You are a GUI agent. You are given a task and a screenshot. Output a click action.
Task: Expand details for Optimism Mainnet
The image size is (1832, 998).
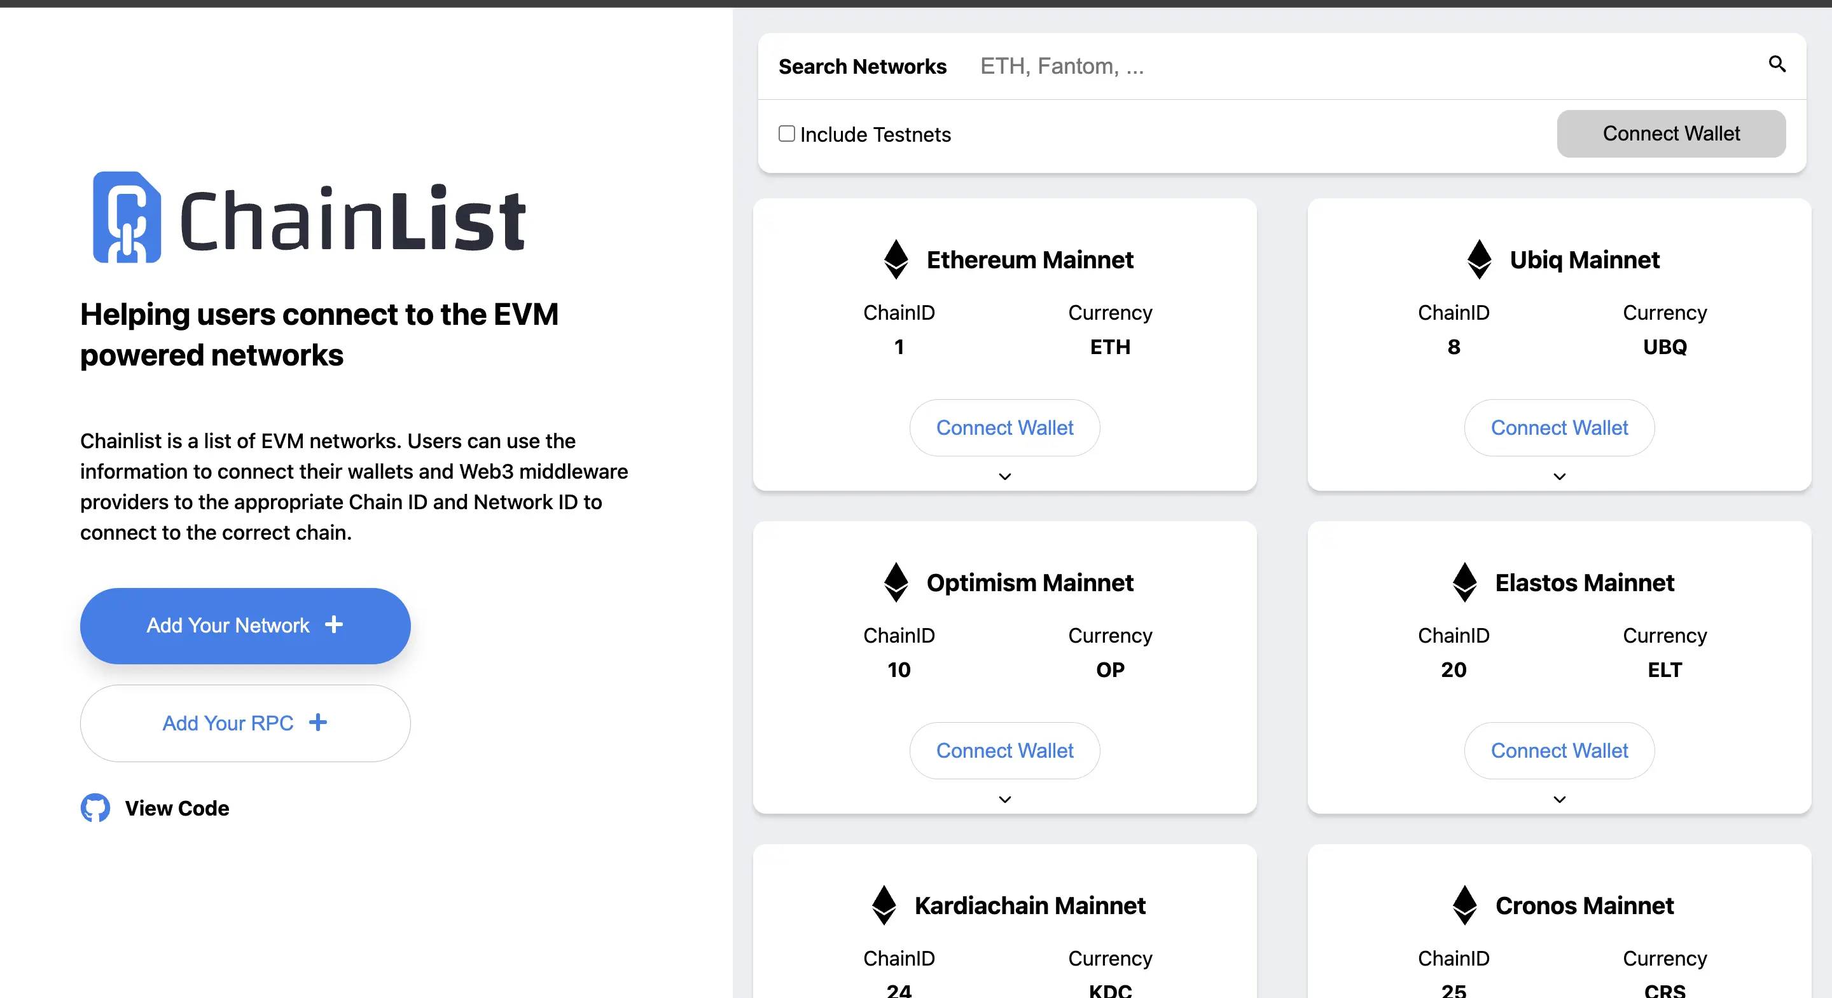coord(1004,799)
